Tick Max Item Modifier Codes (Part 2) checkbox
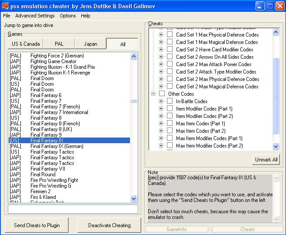 click(x=170, y=145)
